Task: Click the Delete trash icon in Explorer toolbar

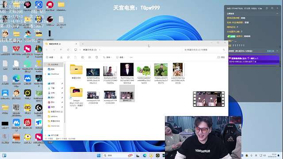Action: [x=96, y=57]
